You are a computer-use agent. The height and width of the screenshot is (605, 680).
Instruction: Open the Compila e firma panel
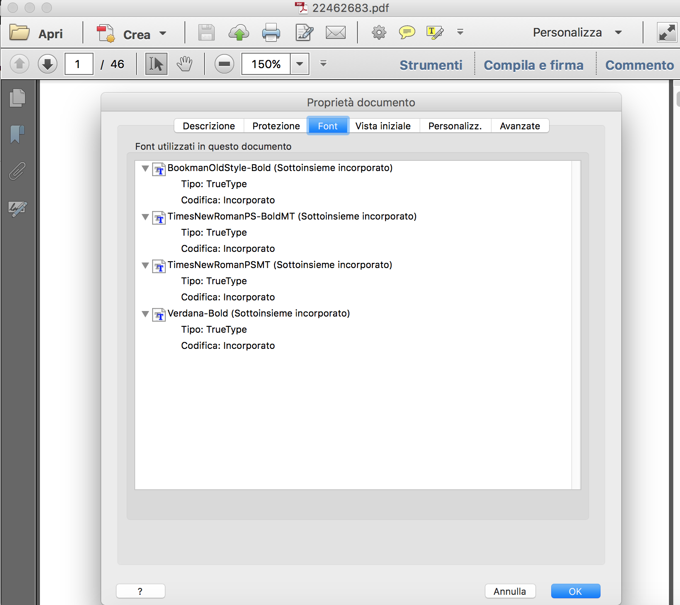pos(533,65)
